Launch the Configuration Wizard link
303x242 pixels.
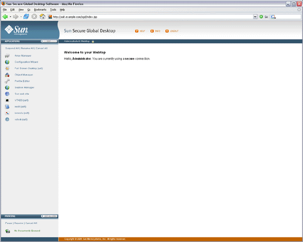26,62
